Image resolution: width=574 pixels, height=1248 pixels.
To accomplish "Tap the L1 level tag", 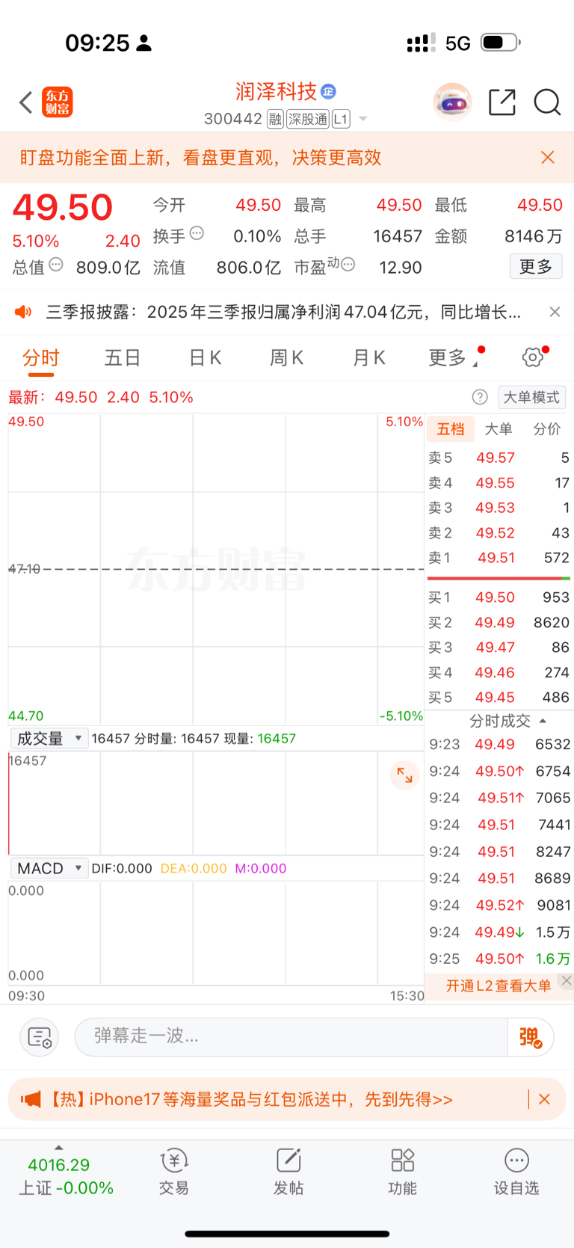I will point(341,119).
